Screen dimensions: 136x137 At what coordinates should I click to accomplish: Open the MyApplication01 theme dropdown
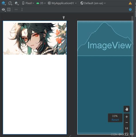[62, 3]
